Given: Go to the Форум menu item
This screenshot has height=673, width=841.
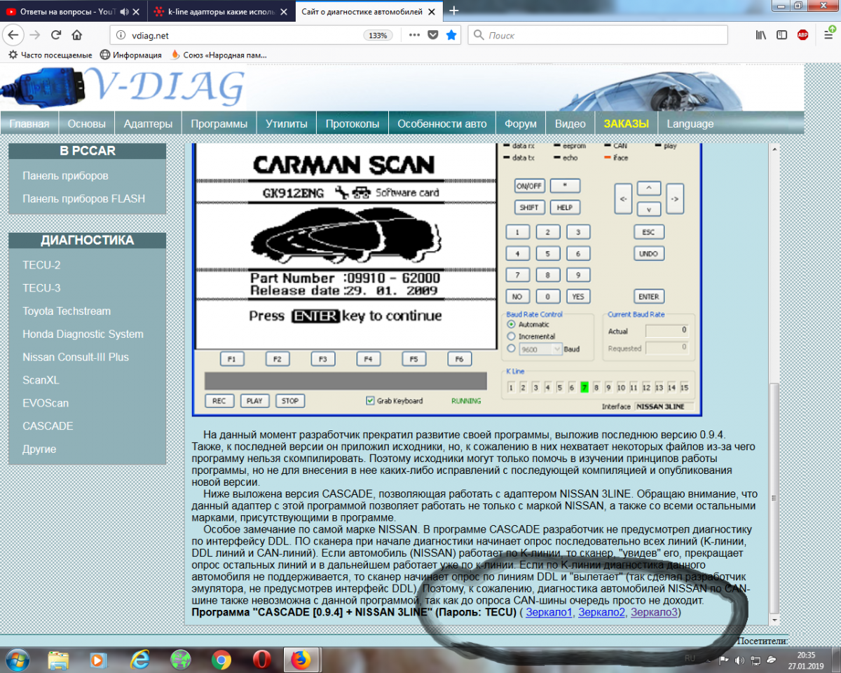Looking at the screenshot, I should (521, 124).
